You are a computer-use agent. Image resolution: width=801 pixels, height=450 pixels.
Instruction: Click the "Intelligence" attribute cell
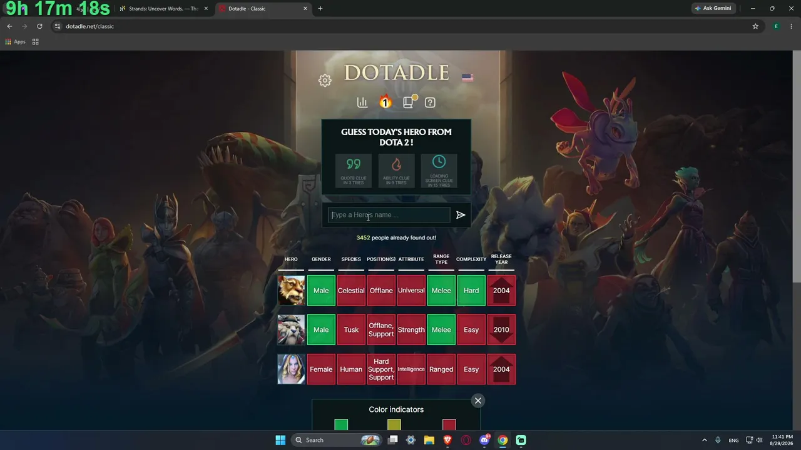point(411,369)
